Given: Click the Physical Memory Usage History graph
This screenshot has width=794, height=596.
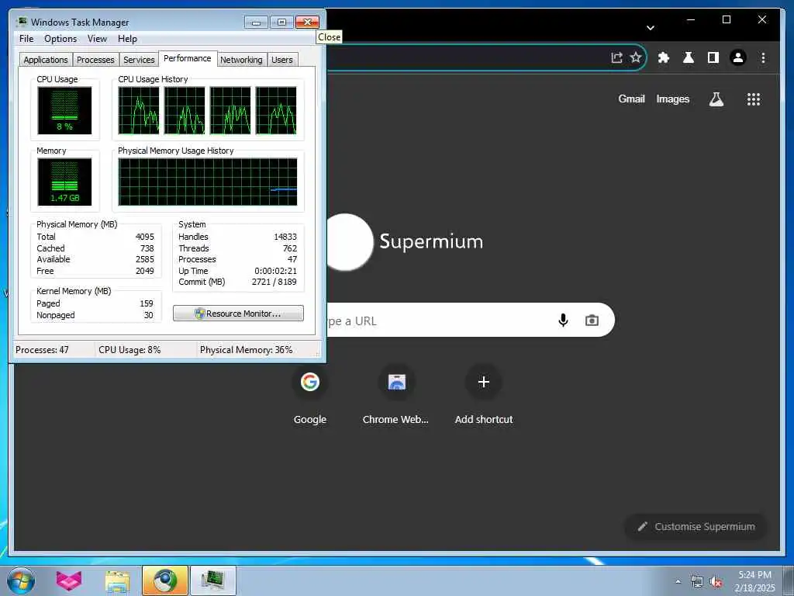Looking at the screenshot, I should [208, 182].
